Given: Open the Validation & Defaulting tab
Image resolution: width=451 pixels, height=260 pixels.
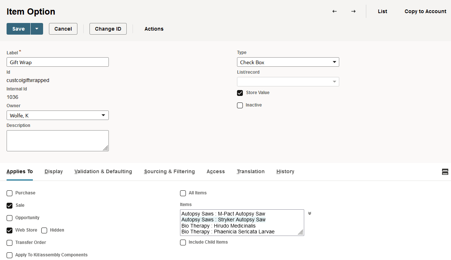Looking at the screenshot, I should [x=103, y=171].
